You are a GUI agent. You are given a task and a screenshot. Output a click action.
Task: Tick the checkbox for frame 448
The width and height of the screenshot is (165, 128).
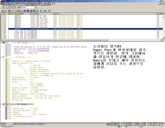[x=1, y=35]
